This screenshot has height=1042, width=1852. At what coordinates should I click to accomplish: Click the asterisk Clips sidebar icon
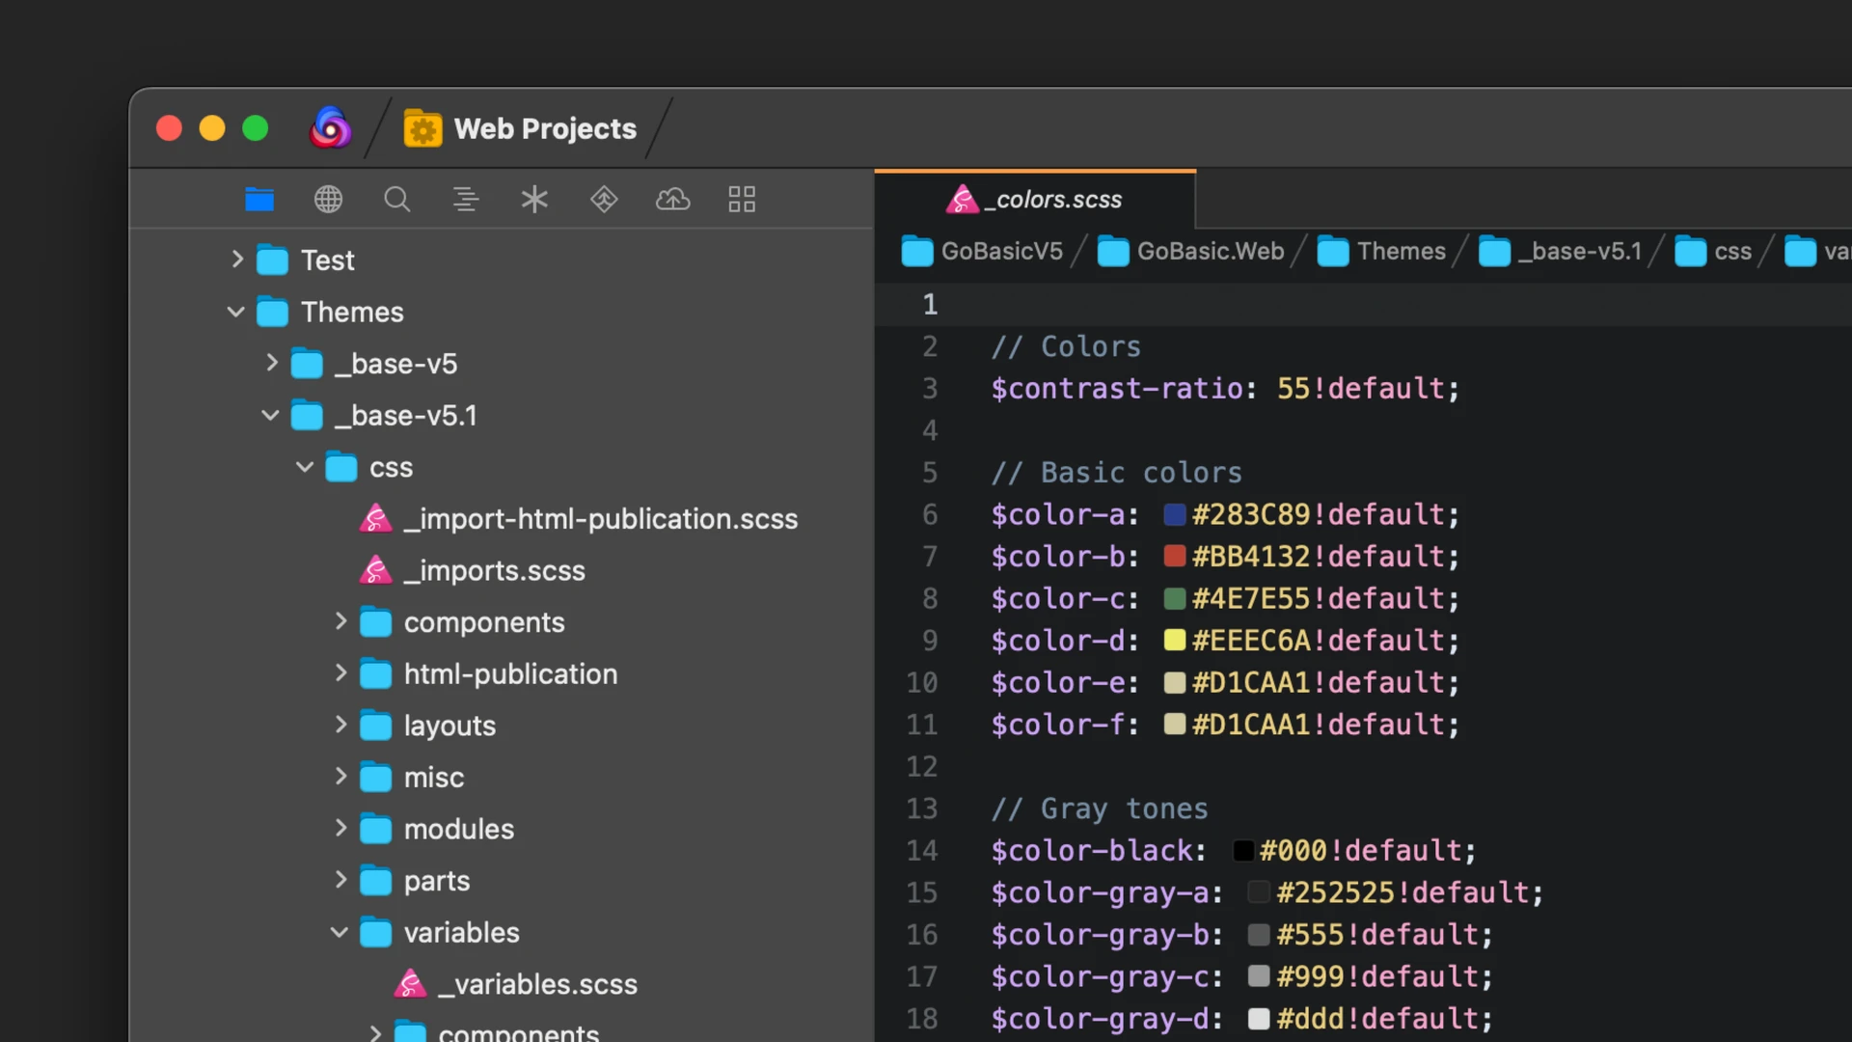534,200
